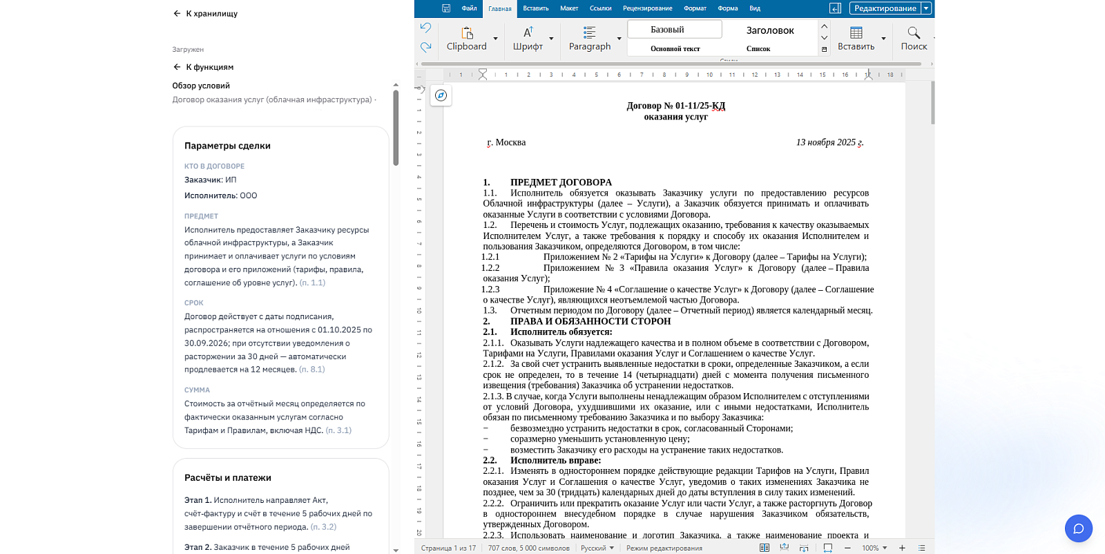
Task: Open the Рецензирование tab
Action: tap(648, 8)
